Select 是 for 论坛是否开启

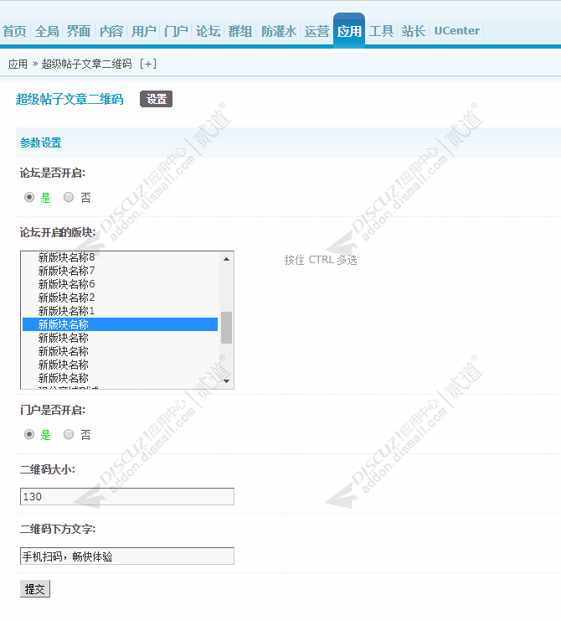(x=29, y=197)
